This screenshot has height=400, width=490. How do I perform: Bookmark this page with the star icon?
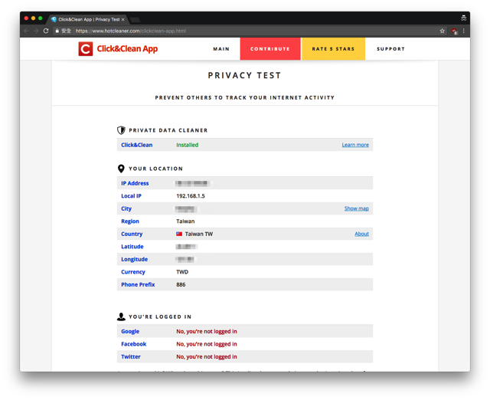(x=443, y=31)
